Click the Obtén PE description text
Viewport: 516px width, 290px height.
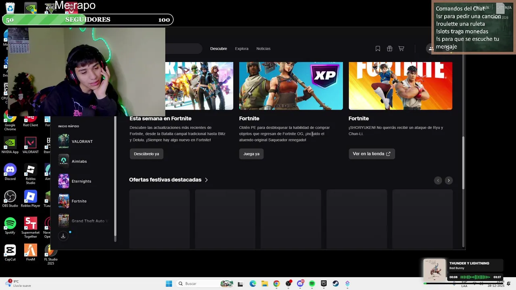(x=284, y=134)
